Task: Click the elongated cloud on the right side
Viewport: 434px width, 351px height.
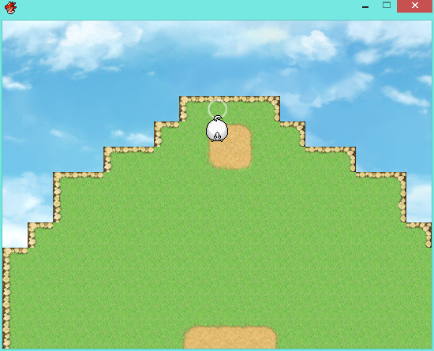Action: click(406, 96)
